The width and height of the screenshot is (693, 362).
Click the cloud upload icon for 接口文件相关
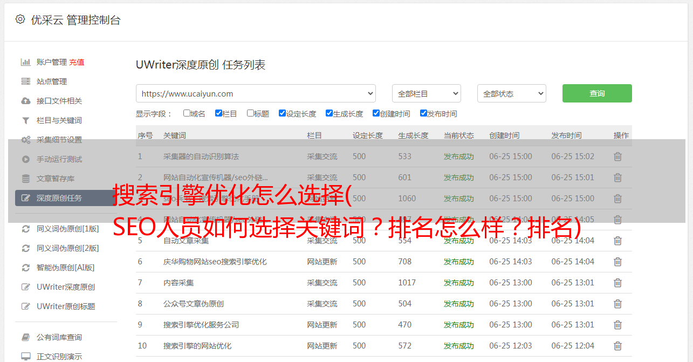coord(25,101)
